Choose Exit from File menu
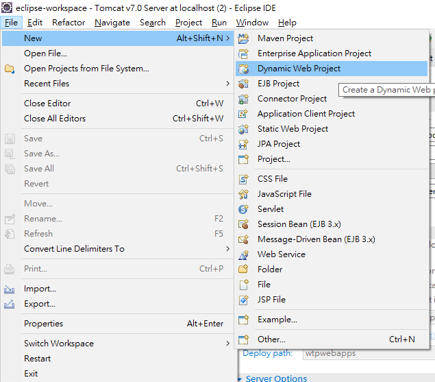The height and width of the screenshot is (382, 435). (118, 374)
